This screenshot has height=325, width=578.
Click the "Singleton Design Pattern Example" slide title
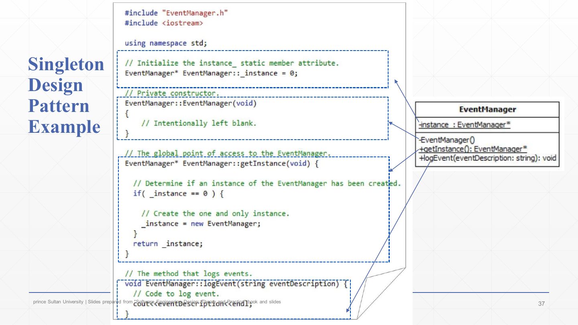click(66, 95)
